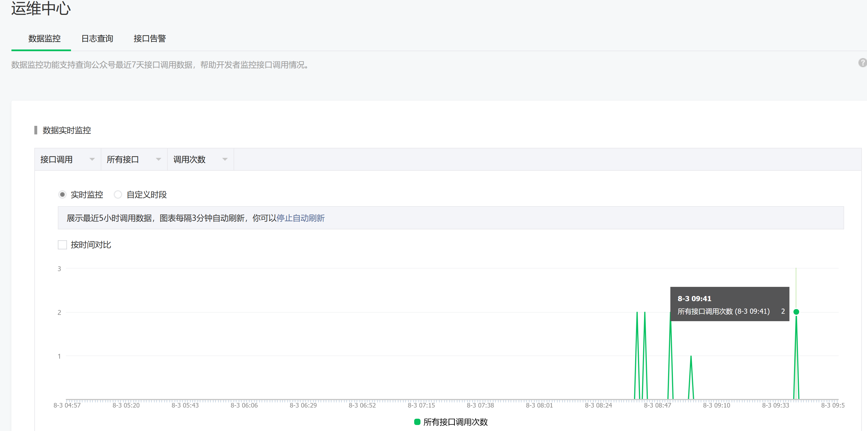Screen dimensions: 867x431
Task: Select the 实时监控 radio button
Action: (x=62, y=195)
